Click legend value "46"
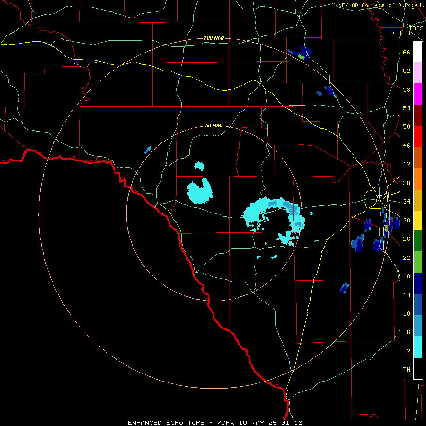The height and width of the screenshot is (426, 426). pyautogui.click(x=407, y=146)
